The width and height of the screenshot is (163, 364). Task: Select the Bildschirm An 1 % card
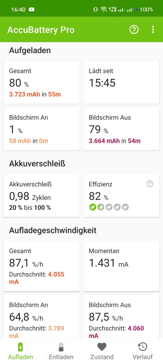click(x=42, y=129)
